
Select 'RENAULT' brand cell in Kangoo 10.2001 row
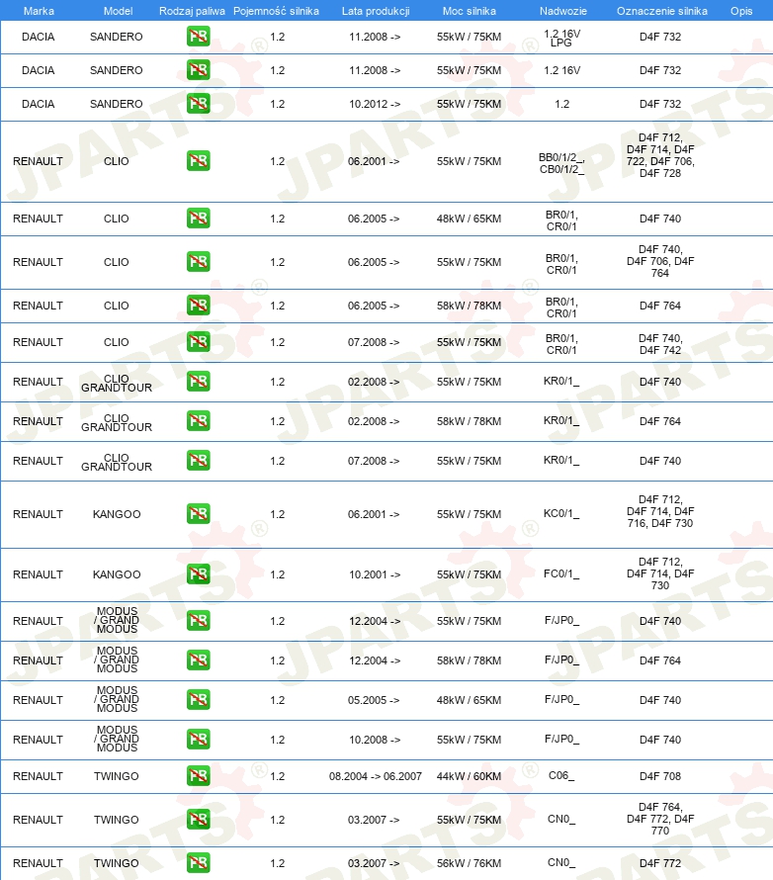(x=39, y=574)
